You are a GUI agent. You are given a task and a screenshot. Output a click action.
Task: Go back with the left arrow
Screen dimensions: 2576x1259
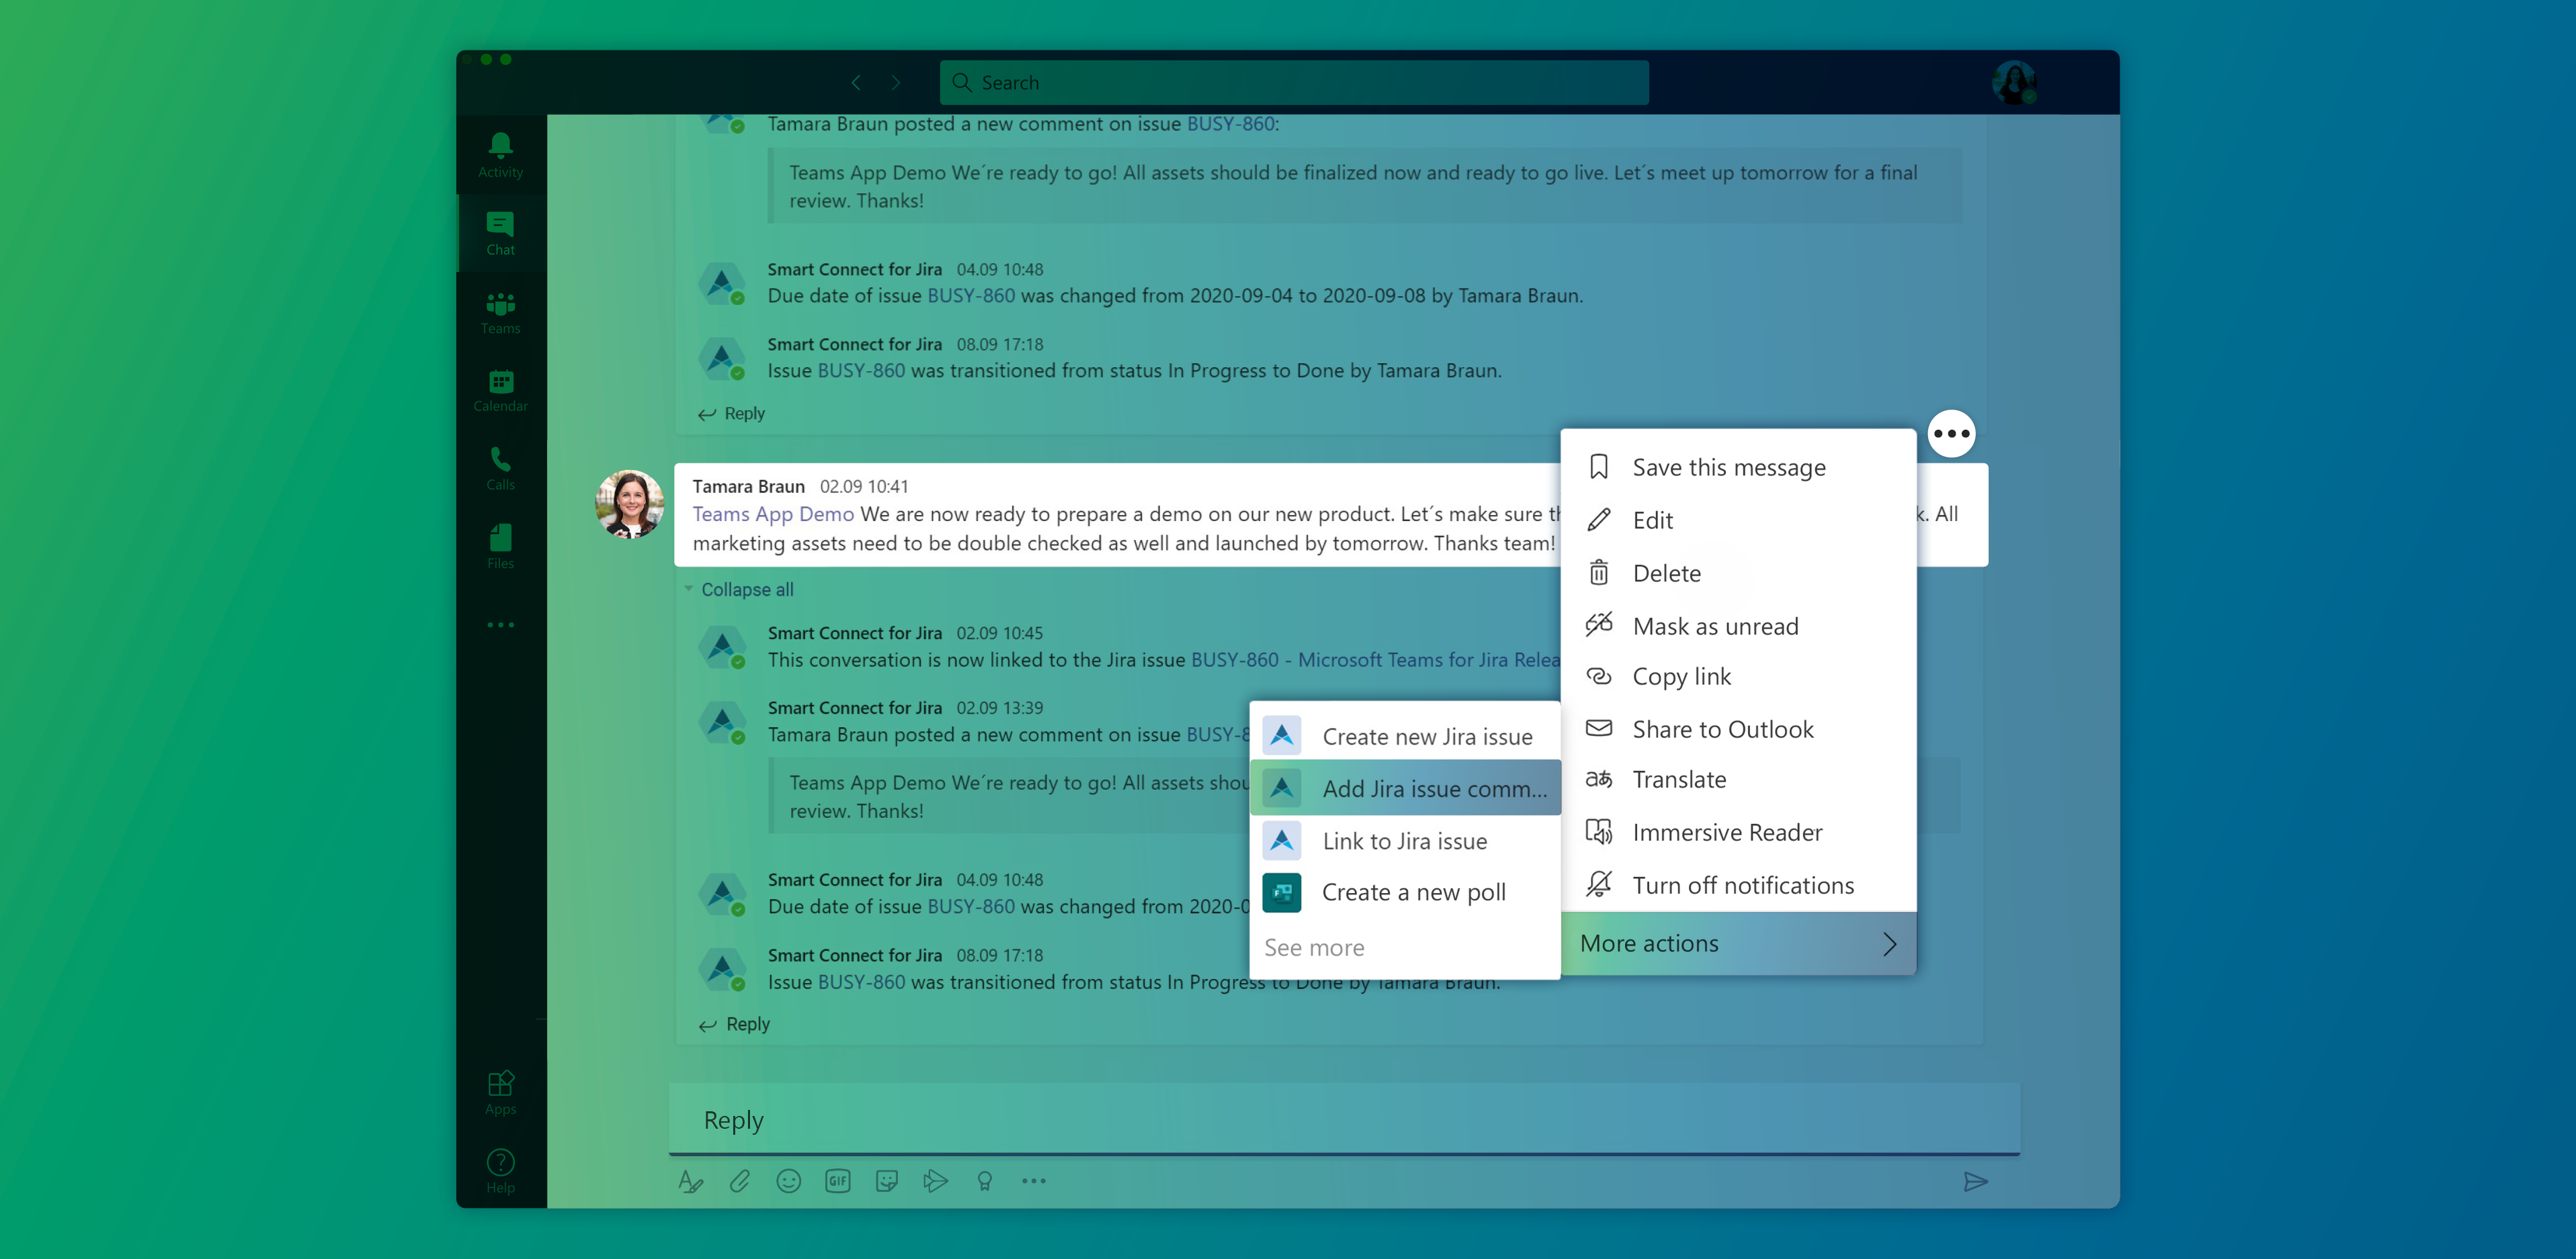click(856, 83)
